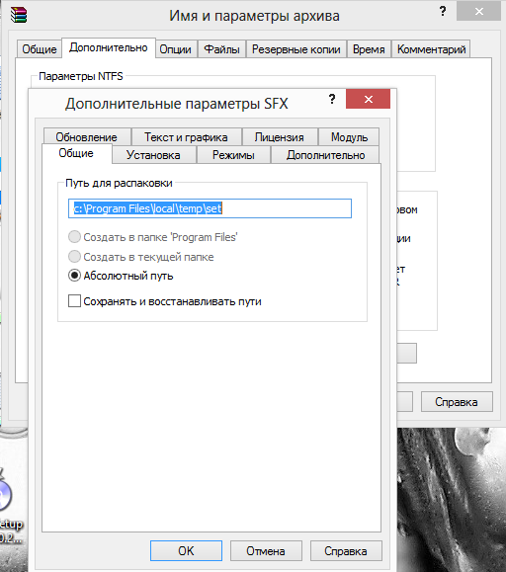
Task: Open the 'Обновление' tab
Action: tap(86, 137)
